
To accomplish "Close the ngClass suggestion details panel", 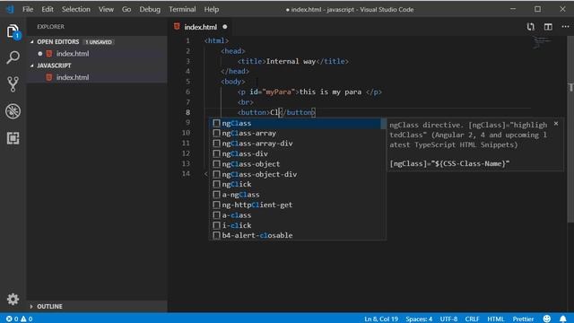I will [556, 124].
